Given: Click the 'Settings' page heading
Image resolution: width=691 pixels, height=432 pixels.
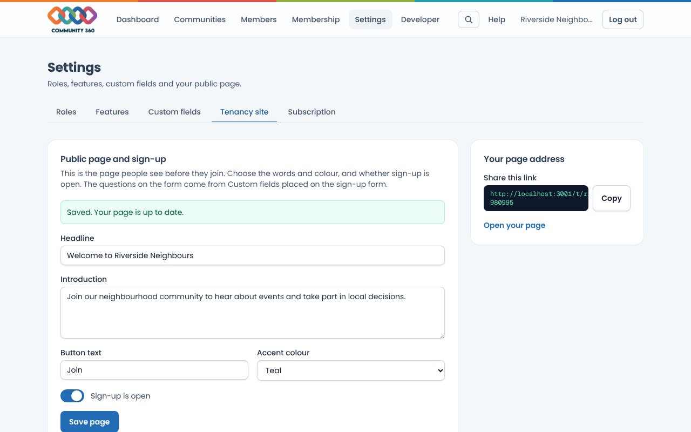Looking at the screenshot, I should tap(74, 67).
